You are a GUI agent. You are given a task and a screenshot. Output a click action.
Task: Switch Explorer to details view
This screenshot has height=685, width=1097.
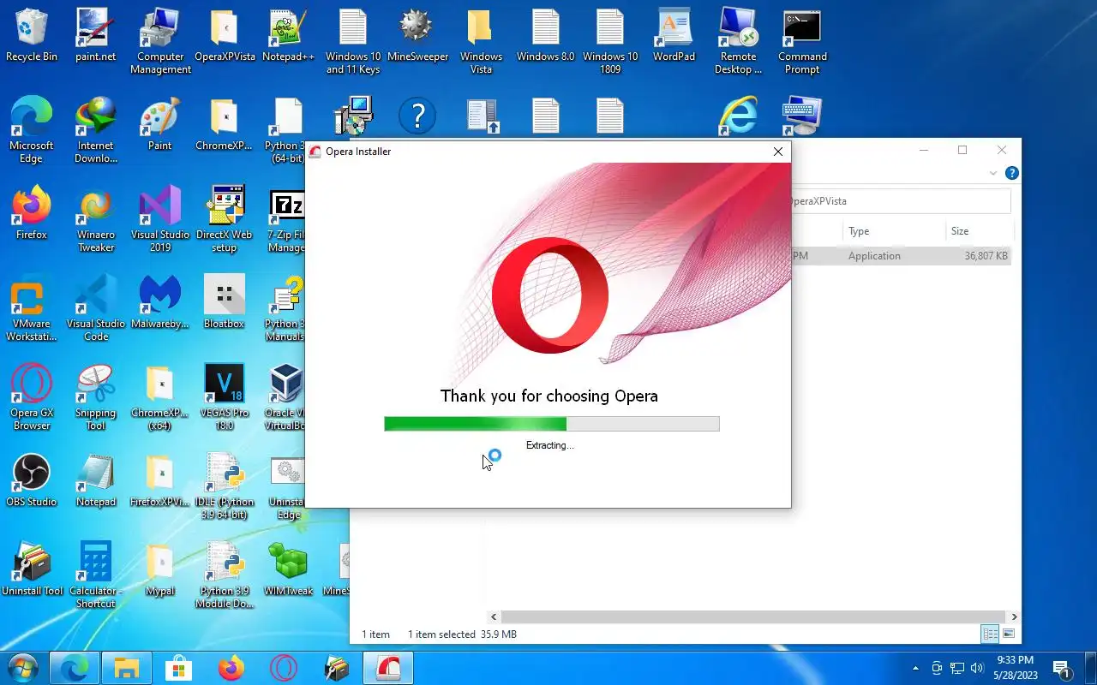990,634
